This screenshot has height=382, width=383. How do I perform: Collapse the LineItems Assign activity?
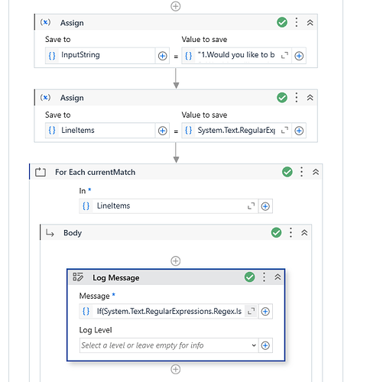tap(310, 98)
